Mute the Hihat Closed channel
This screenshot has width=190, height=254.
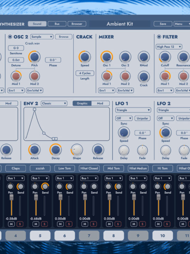85,224
